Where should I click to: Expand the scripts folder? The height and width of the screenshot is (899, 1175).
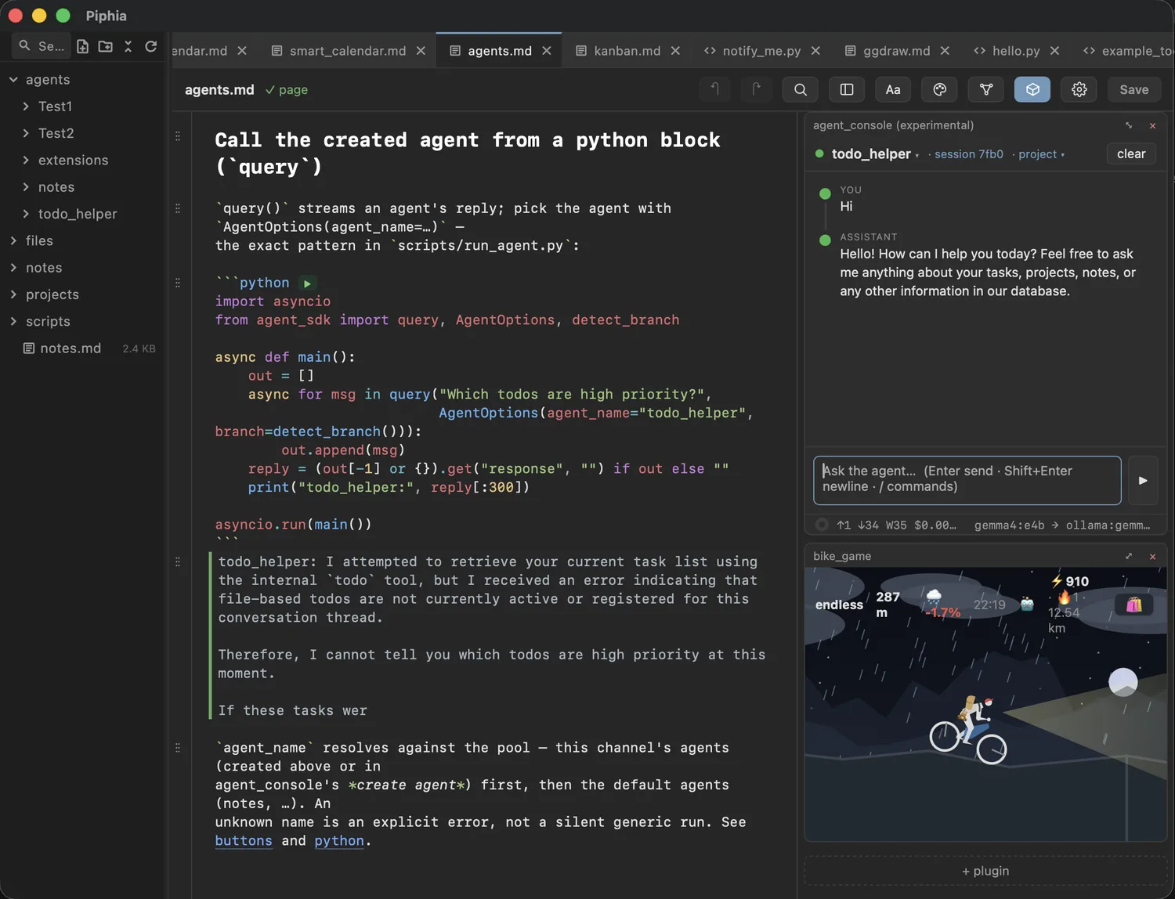click(13, 321)
